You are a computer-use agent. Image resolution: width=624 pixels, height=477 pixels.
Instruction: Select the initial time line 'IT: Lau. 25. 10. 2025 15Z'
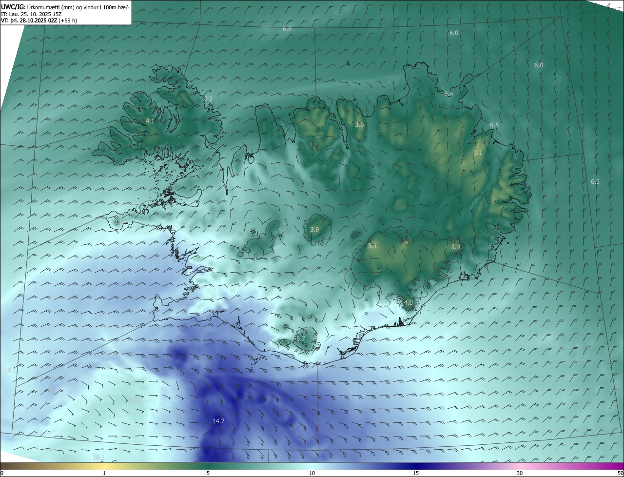31,14
